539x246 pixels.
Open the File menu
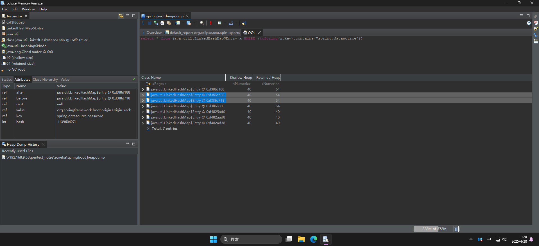(x=5, y=9)
